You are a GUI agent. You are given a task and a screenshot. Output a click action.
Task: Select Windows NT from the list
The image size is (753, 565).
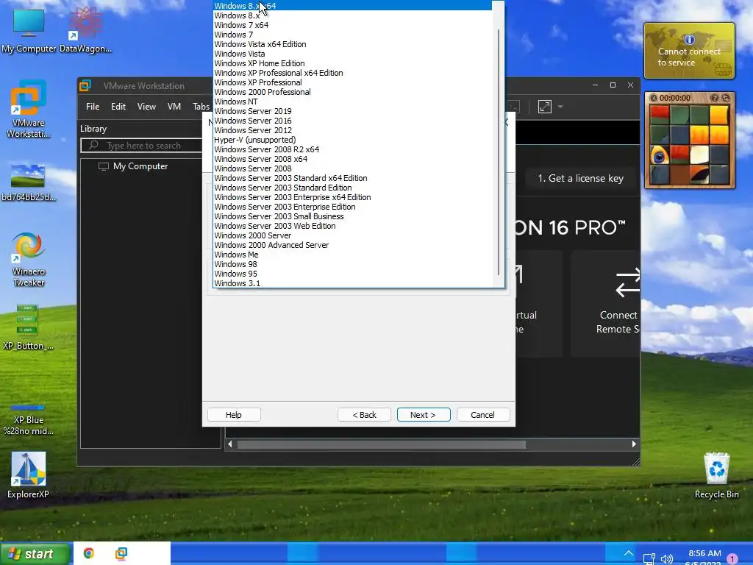tap(352, 102)
